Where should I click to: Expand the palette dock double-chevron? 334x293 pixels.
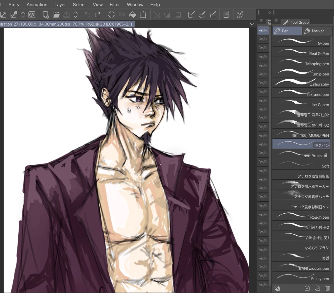[x=269, y=13]
